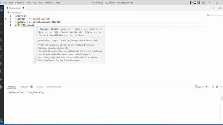Toggle the primary side bar layout icon
Viewport: 223px width, 125px height.
[x=191, y=2]
